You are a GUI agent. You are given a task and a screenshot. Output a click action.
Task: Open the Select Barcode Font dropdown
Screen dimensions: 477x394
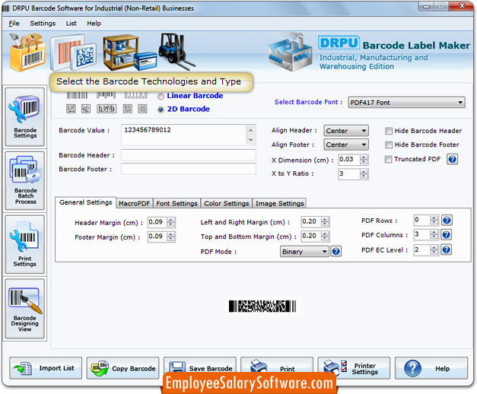[406, 103]
